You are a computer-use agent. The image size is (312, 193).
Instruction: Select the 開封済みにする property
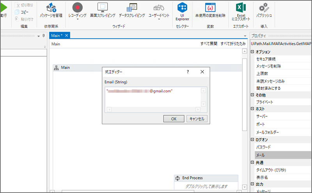point(283,88)
